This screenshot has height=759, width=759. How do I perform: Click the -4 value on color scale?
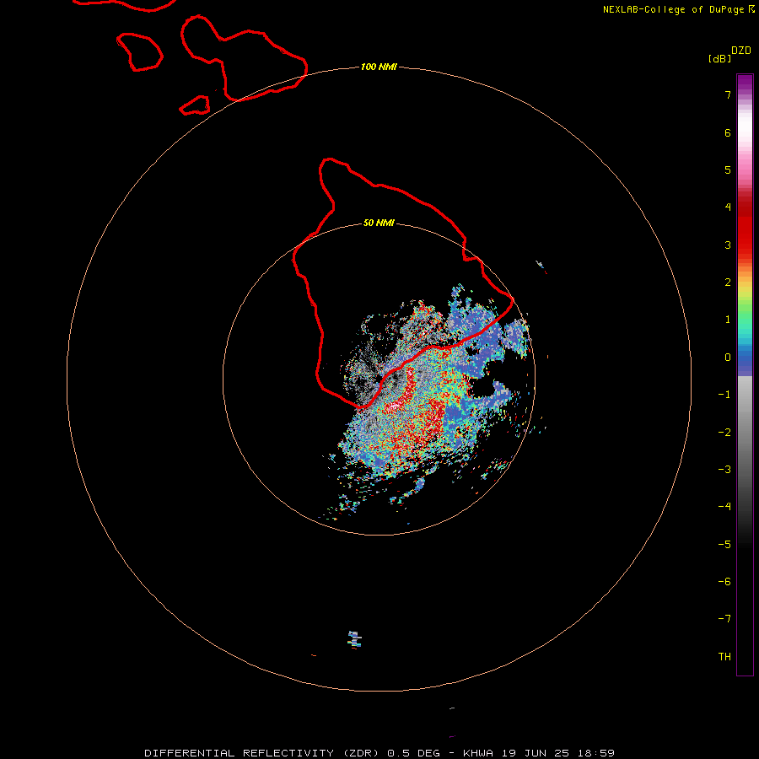tap(724, 507)
